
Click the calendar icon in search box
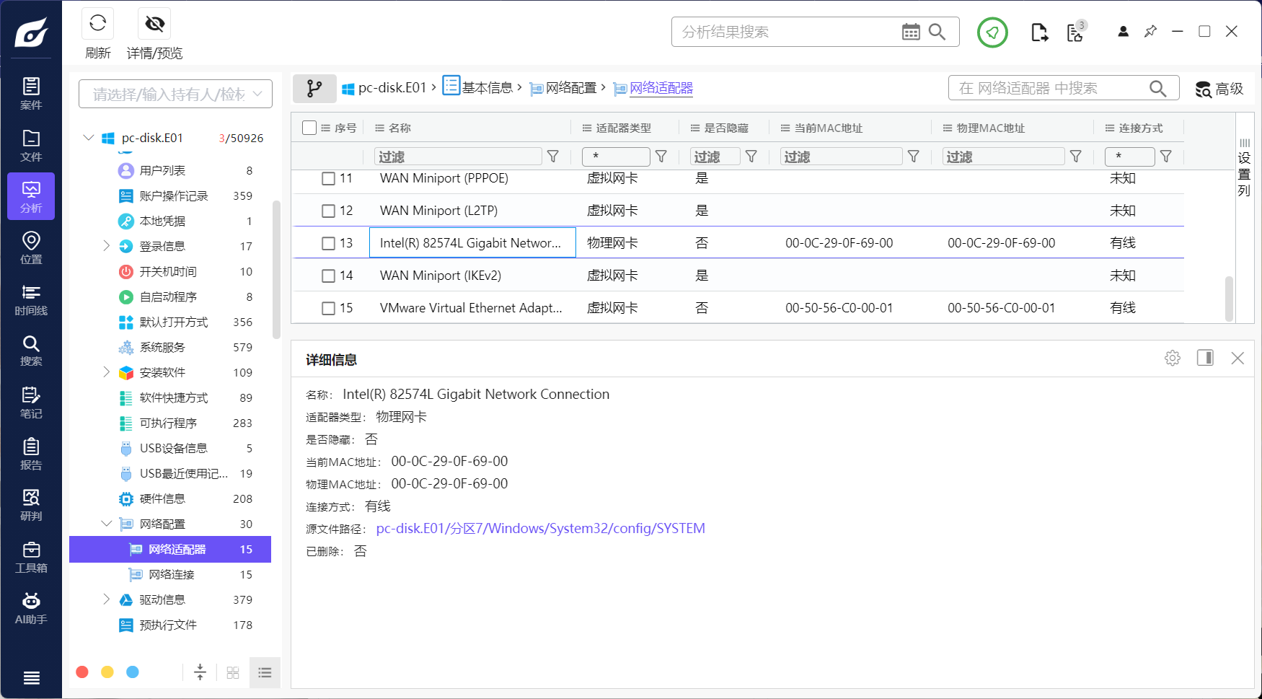pos(911,32)
